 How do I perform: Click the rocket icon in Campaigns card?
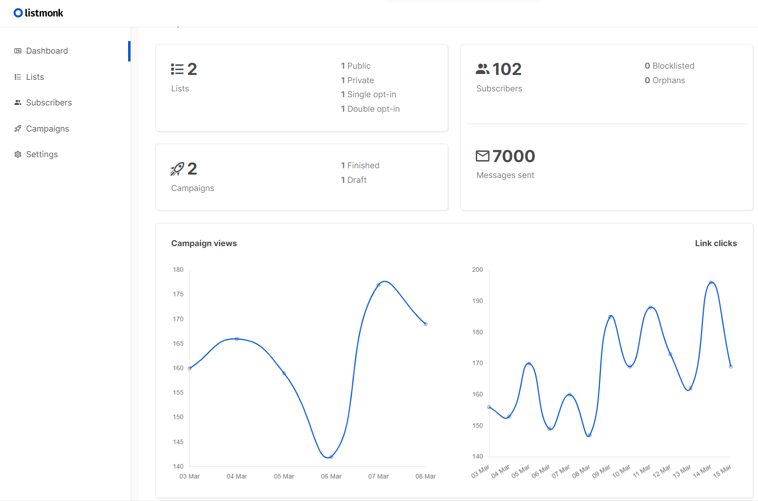tap(177, 169)
